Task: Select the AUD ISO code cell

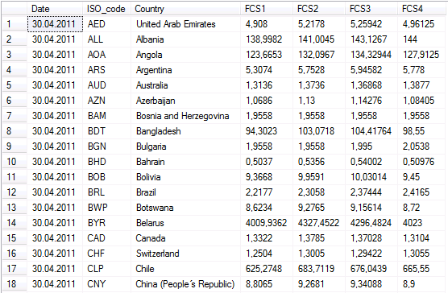Action: coord(107,85)
